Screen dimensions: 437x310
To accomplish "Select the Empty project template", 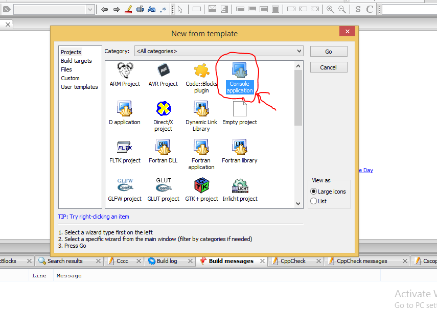I will coord(240,113).
